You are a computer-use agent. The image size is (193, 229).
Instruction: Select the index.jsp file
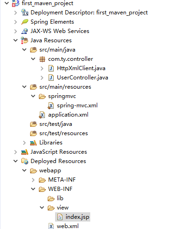click(73, 217)
